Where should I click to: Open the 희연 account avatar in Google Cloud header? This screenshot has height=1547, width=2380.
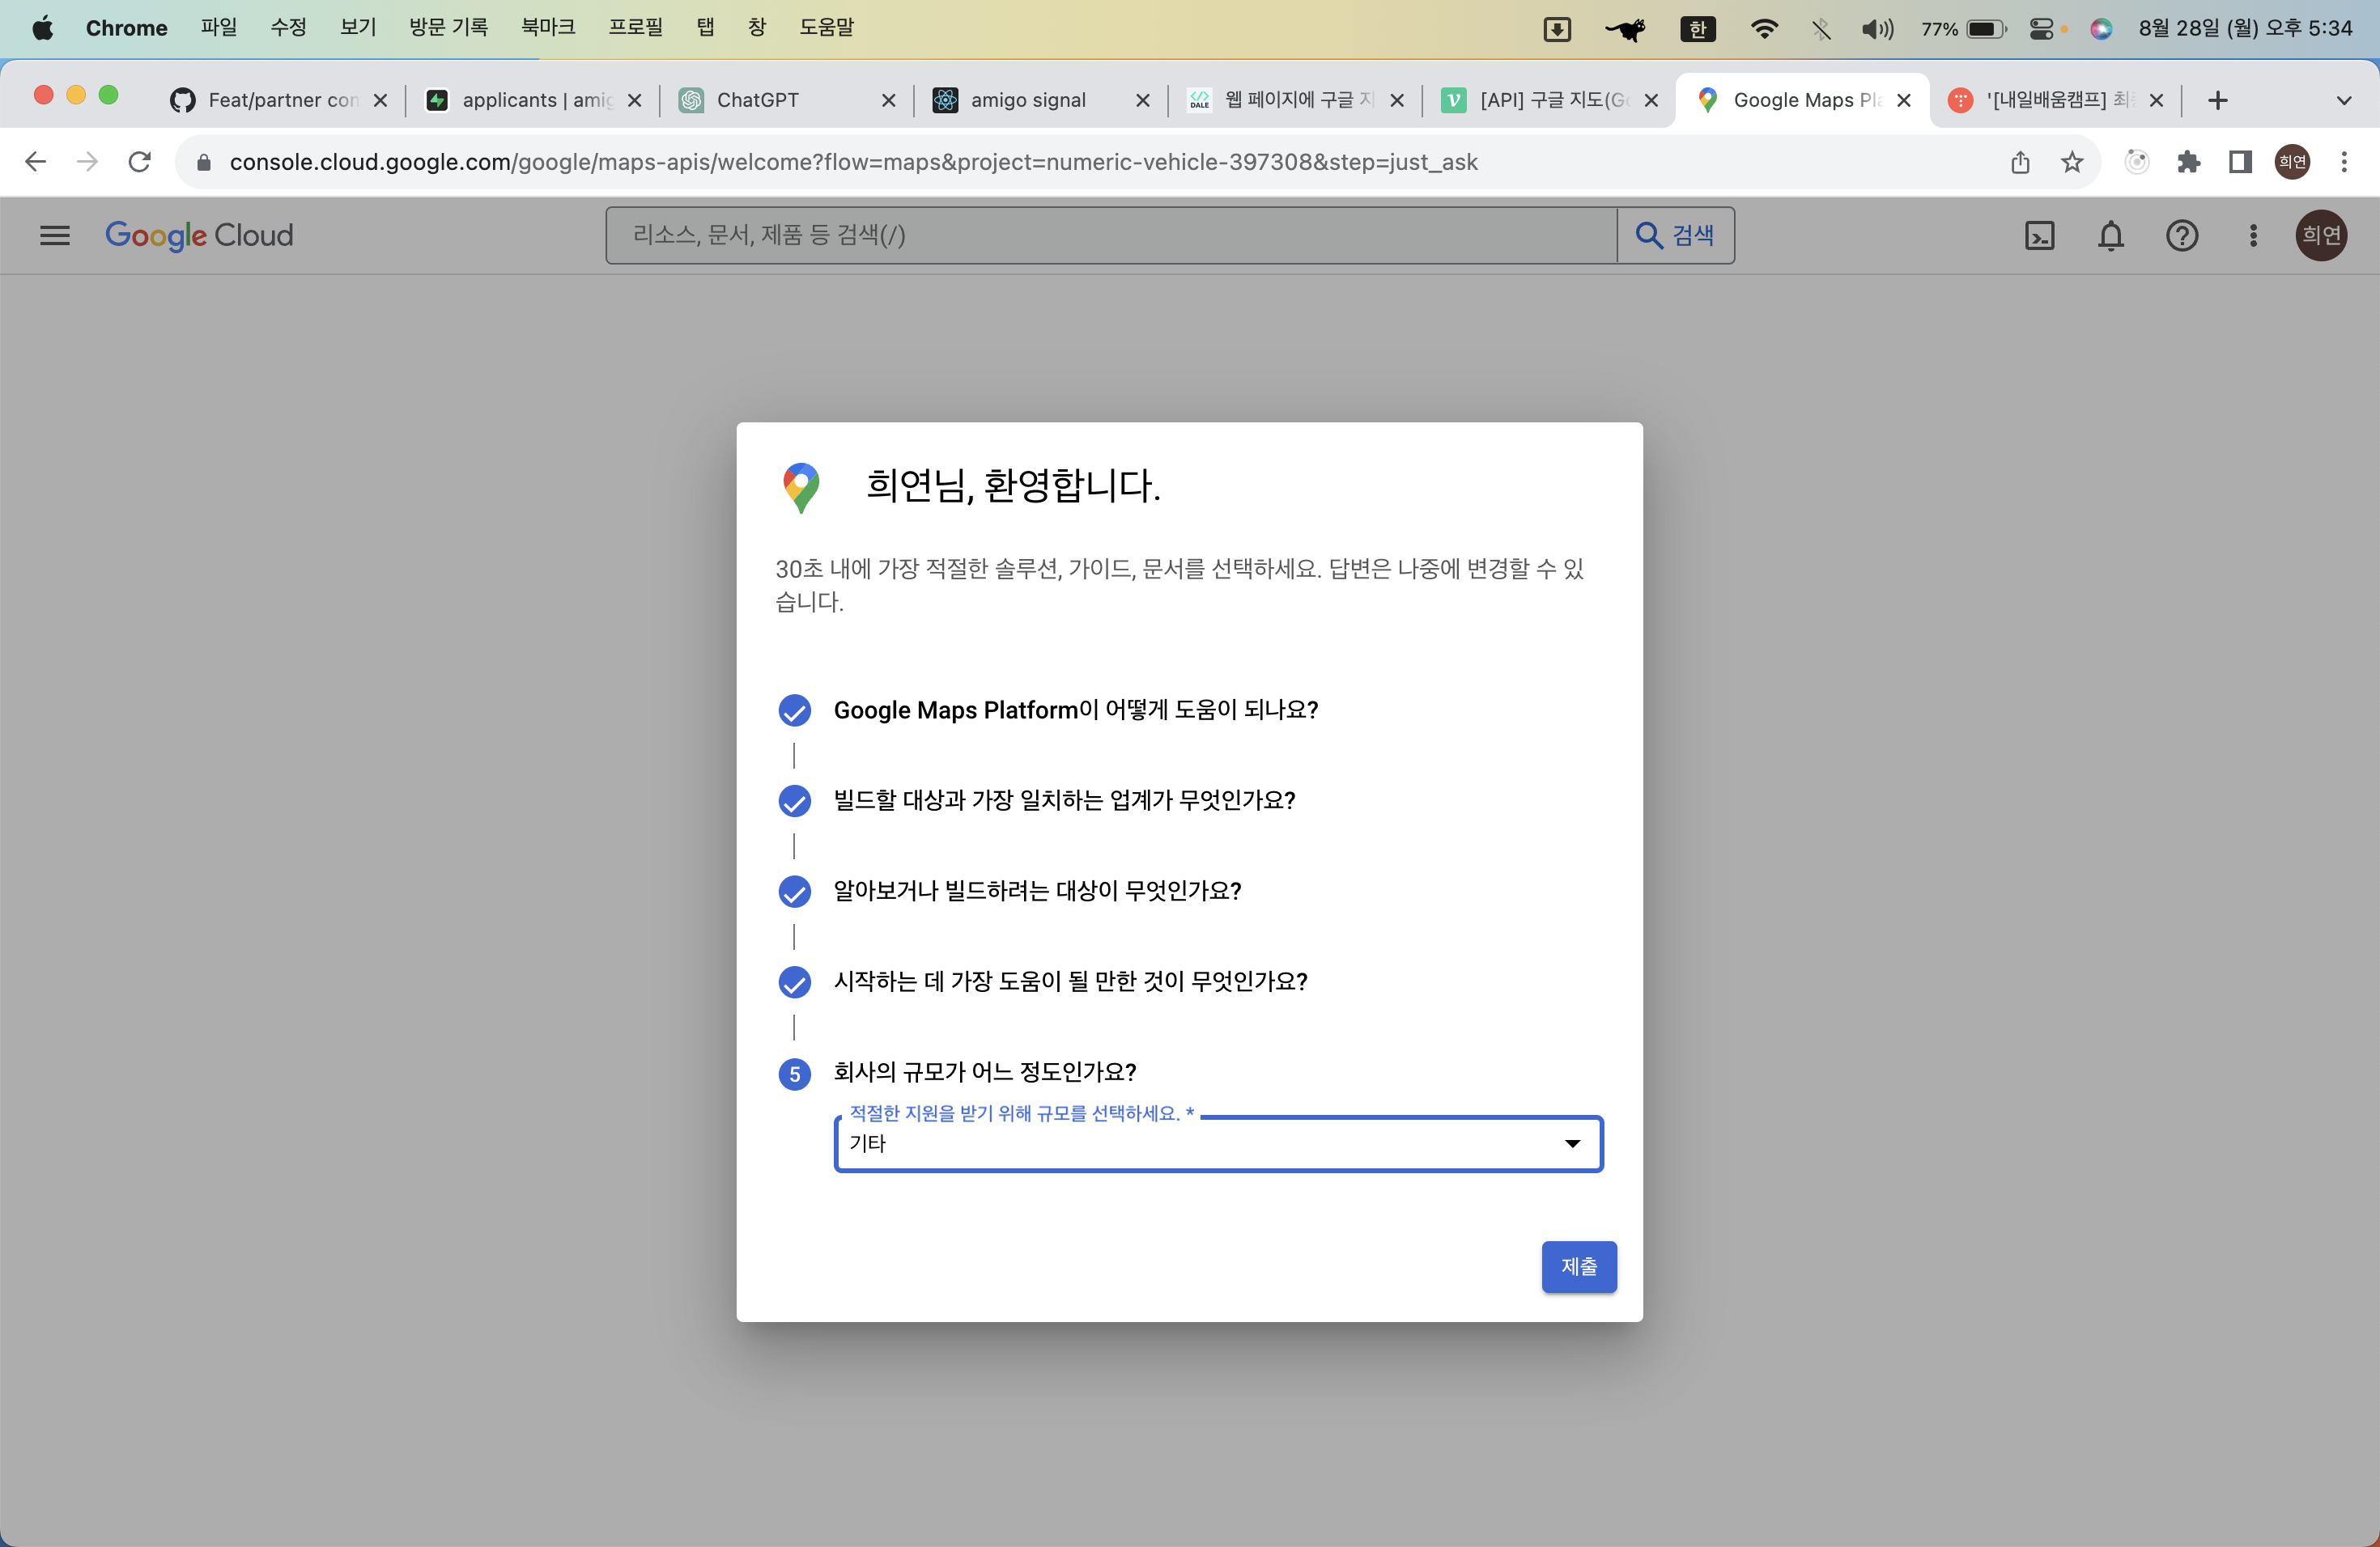2321,235
